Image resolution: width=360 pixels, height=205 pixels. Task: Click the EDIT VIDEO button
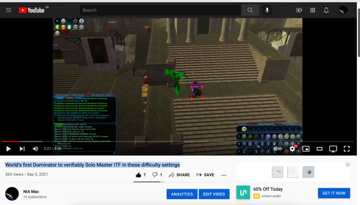214,194
